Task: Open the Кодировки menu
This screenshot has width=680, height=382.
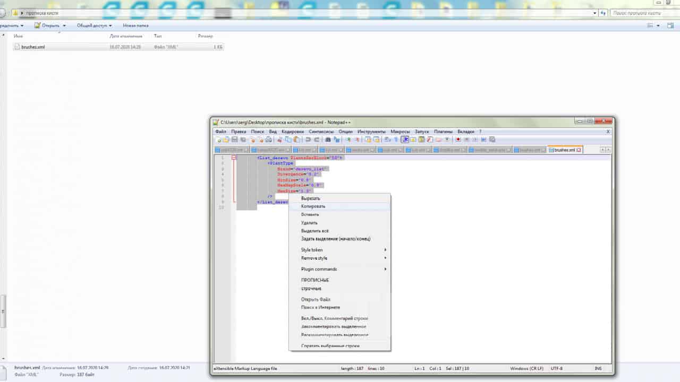Action: 292,132
